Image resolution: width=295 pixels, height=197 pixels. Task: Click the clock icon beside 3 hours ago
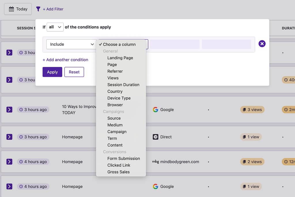(x=20, y=109)
